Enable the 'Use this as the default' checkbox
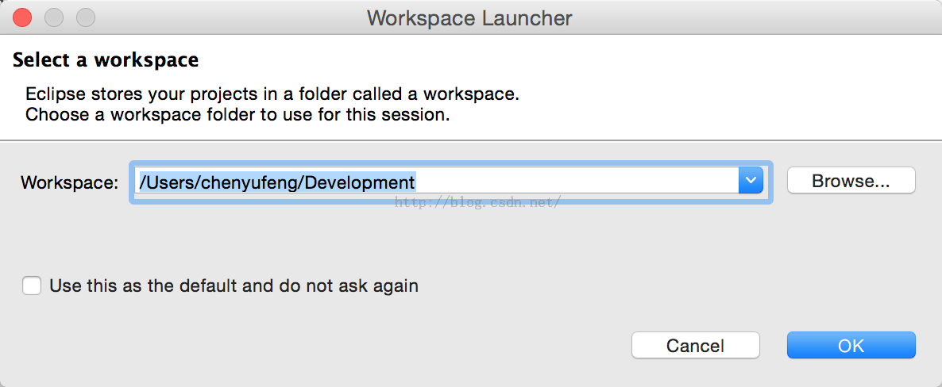This screenshot has width=942, height=387. tap(32, 285)
